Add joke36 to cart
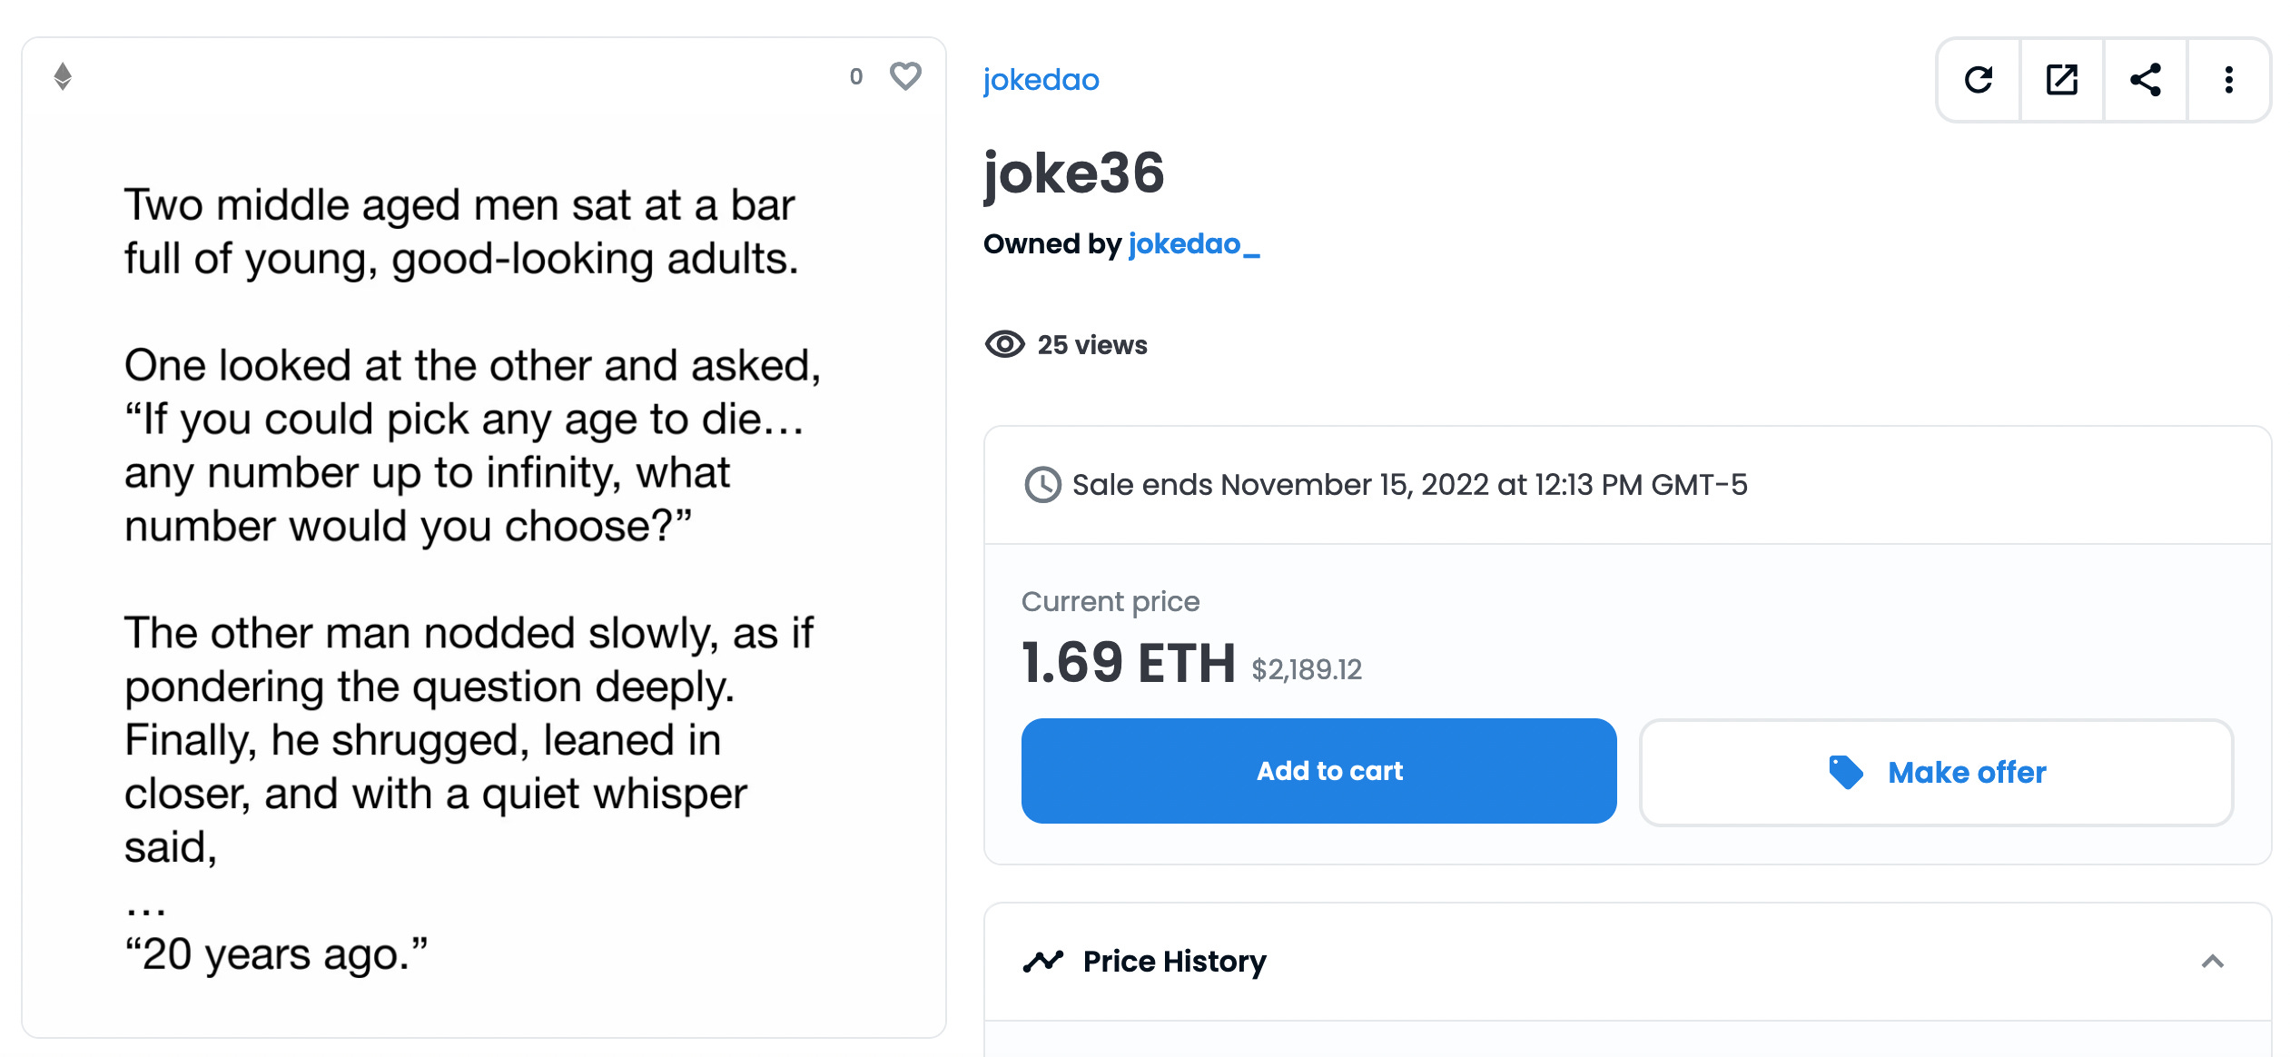This screenshot has height=1057, width=2290. [1318, 770]
